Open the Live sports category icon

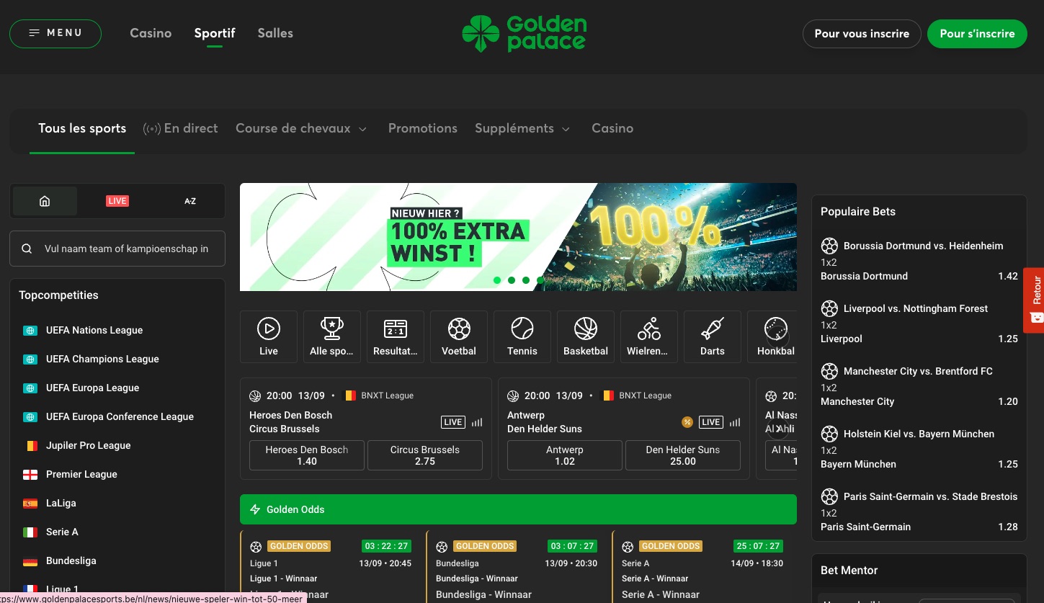click(x=269, y=336)
